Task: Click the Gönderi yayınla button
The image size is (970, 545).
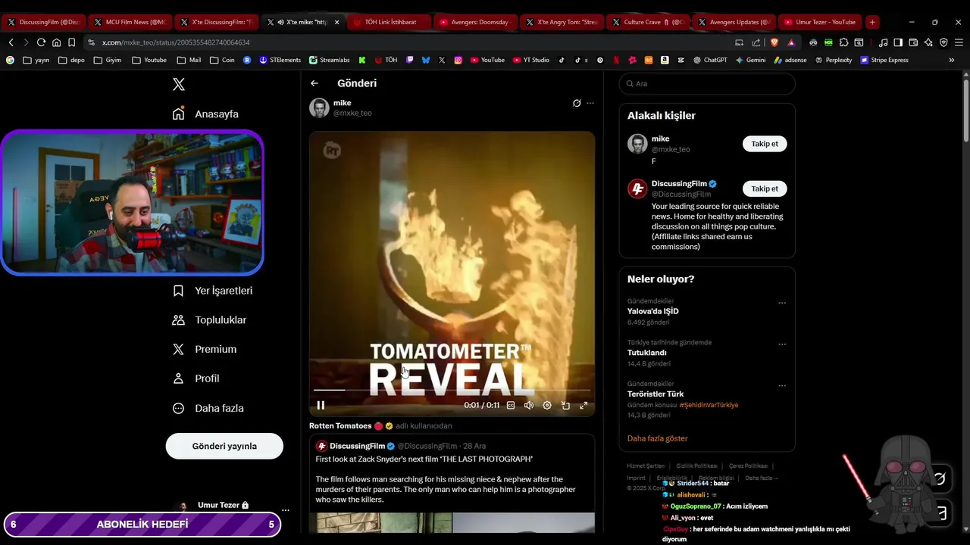Action: (x=224, y=446)
